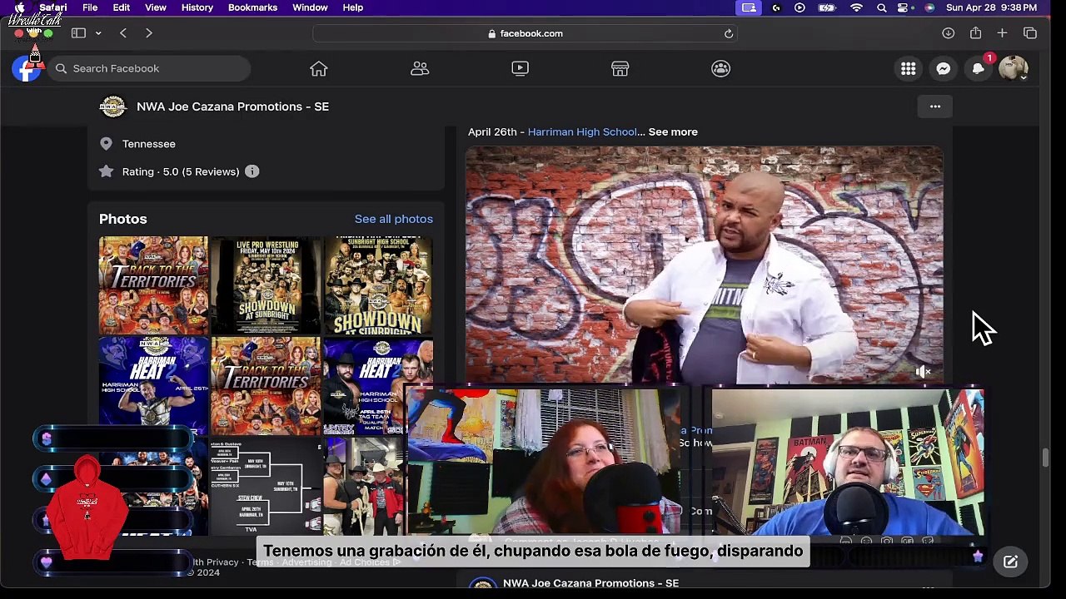Toggle Safari sidebar button

78,33
